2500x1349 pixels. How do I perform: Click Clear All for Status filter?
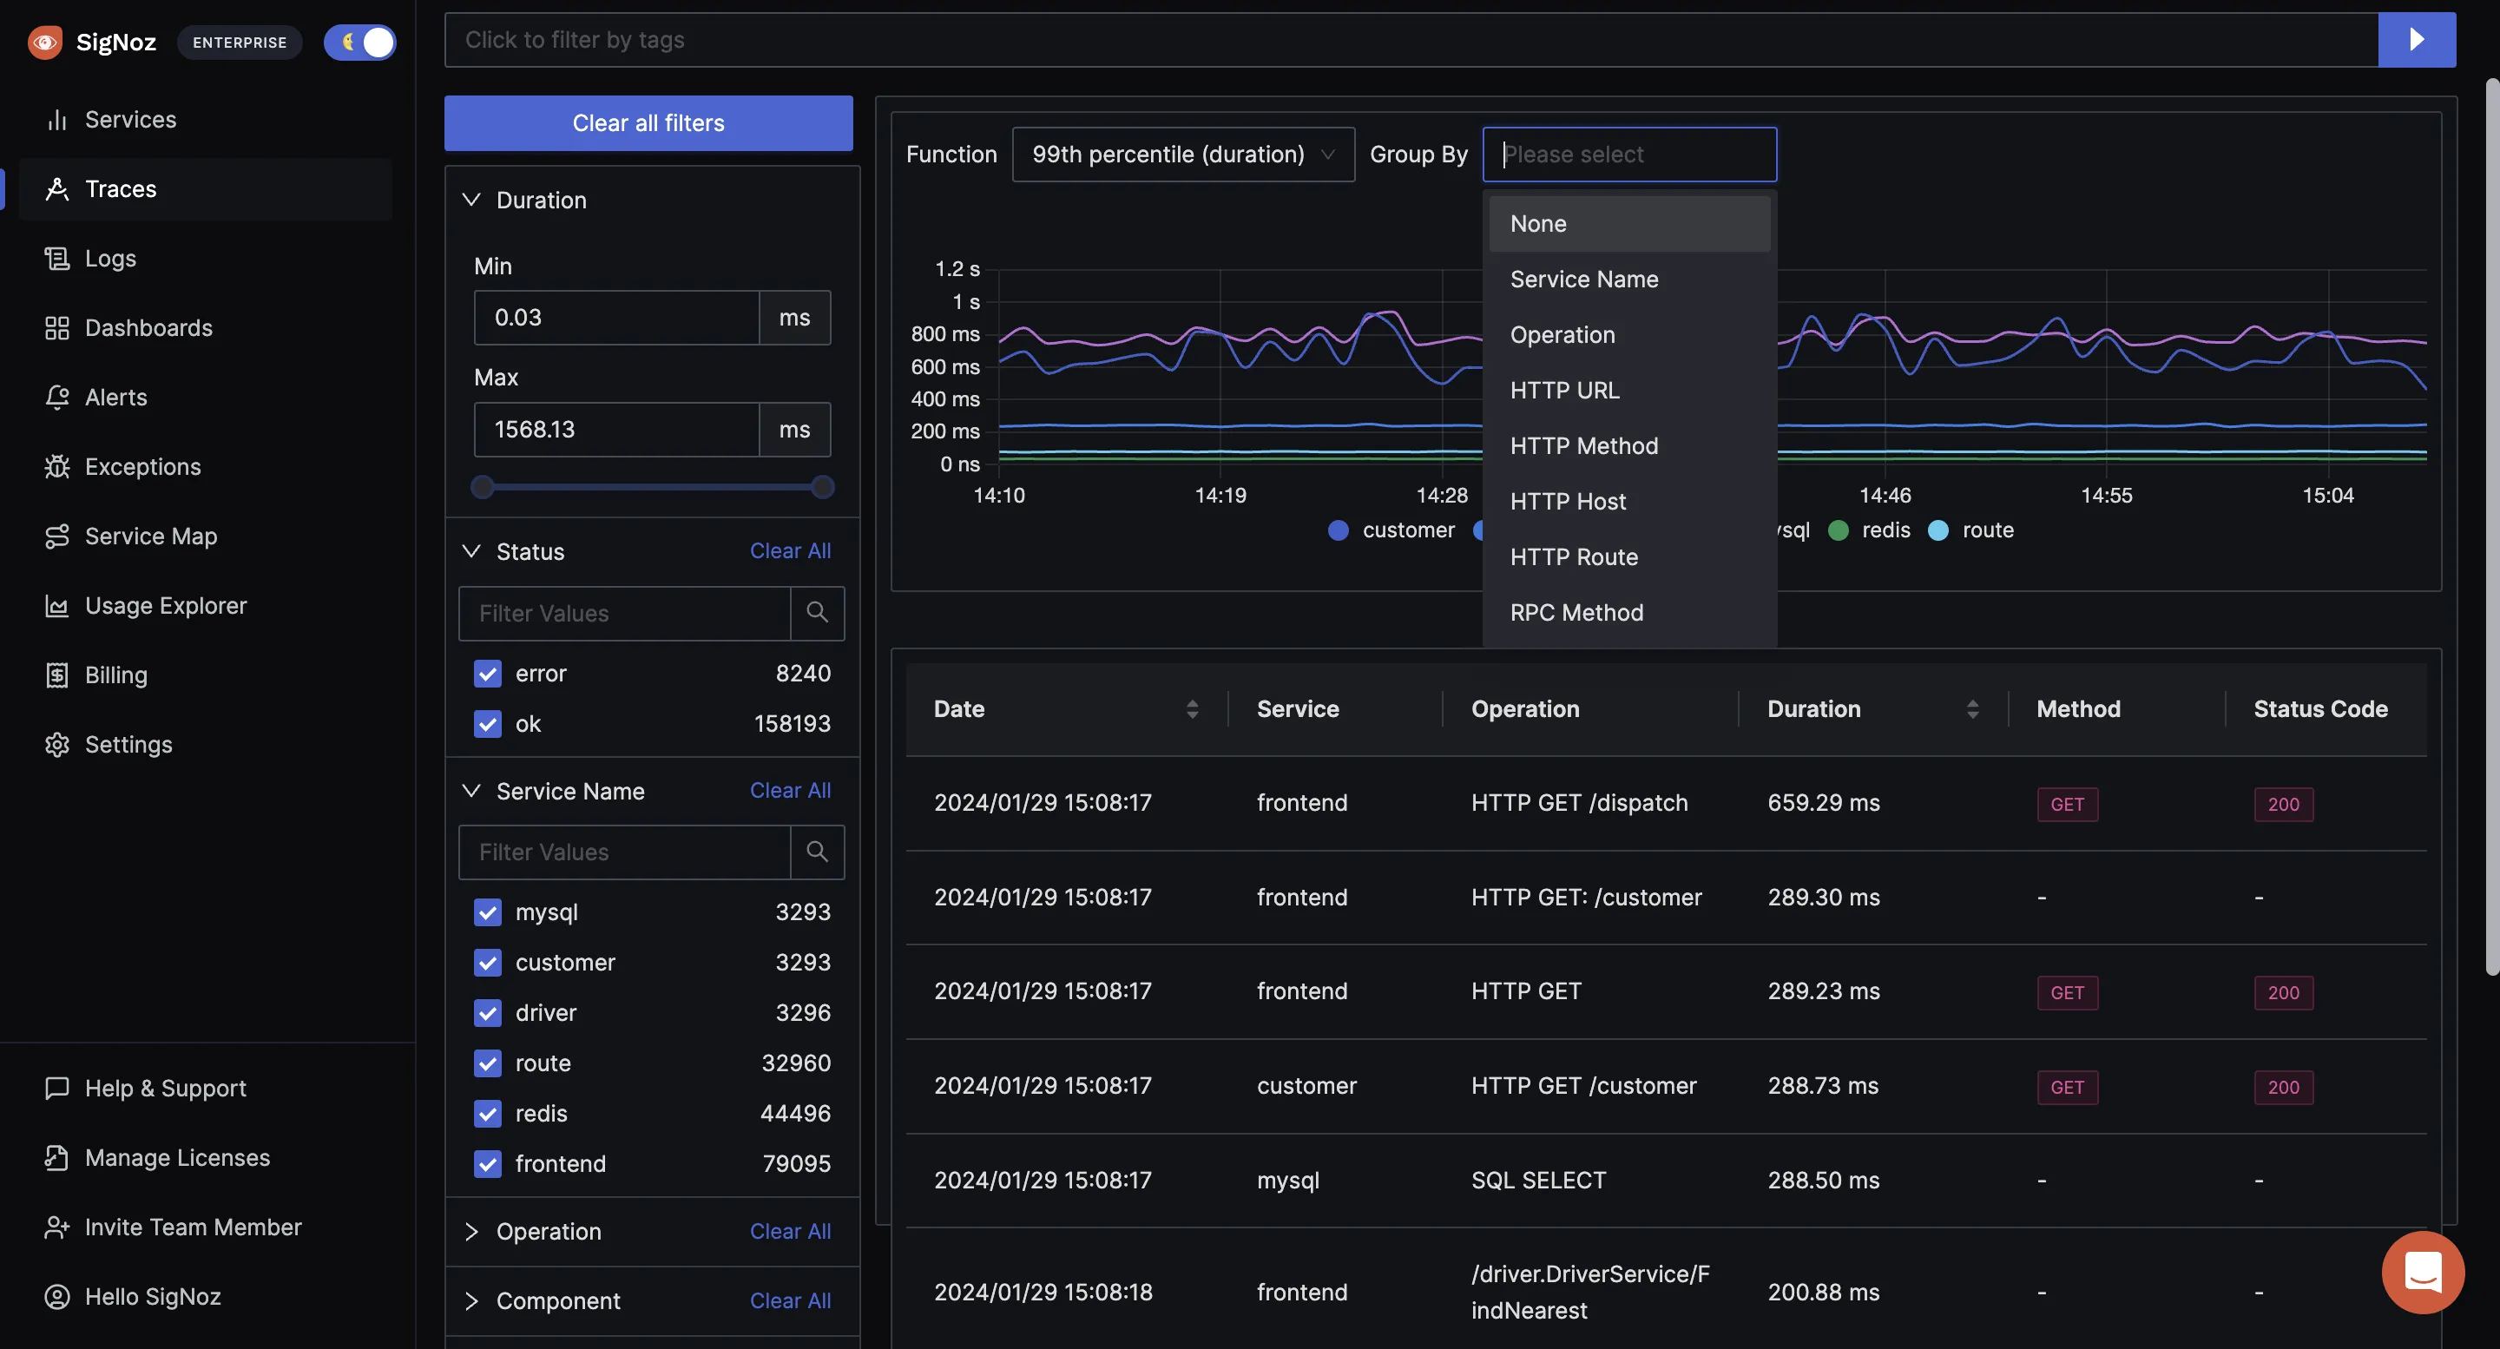pyautogui.click(x=790, y=551)
